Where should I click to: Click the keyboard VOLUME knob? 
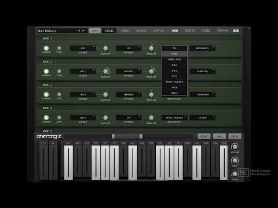point(235,147)
